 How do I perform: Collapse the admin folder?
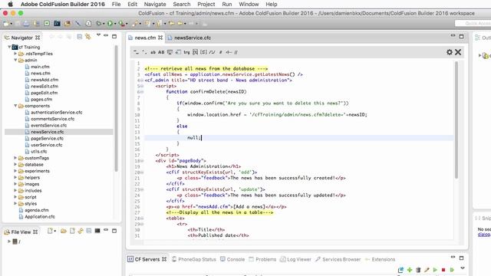(15, 60)
